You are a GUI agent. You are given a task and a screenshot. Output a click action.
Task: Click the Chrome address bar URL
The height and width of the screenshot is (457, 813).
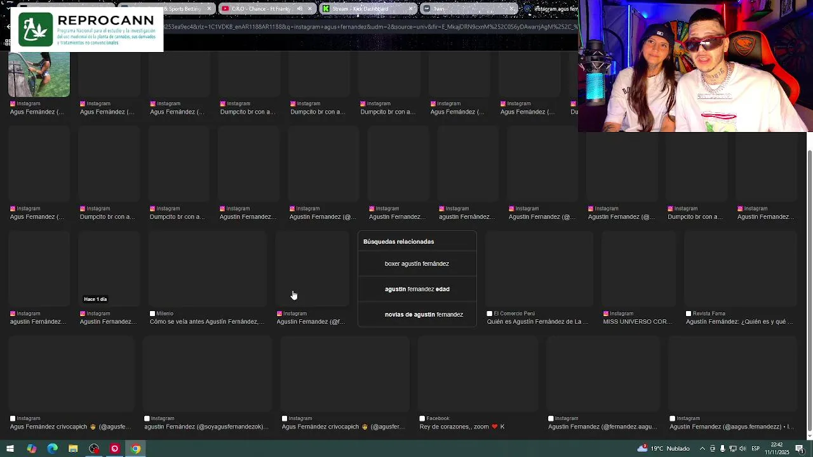point(371,27)
